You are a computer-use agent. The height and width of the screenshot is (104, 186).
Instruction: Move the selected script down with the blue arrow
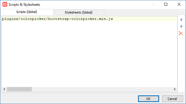click(181, 26)
